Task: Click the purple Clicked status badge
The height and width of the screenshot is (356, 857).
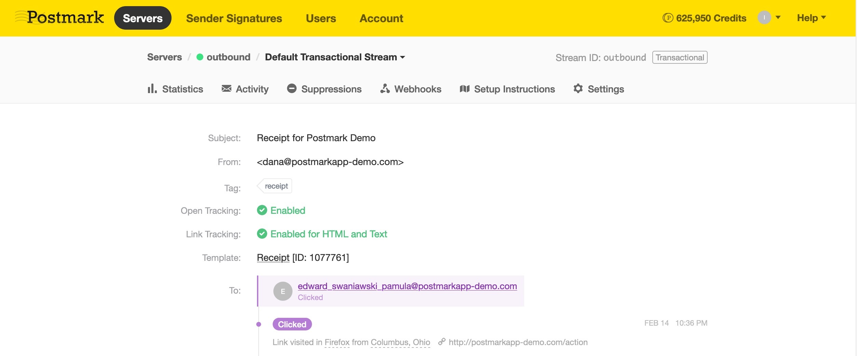Action: point(292,324)
